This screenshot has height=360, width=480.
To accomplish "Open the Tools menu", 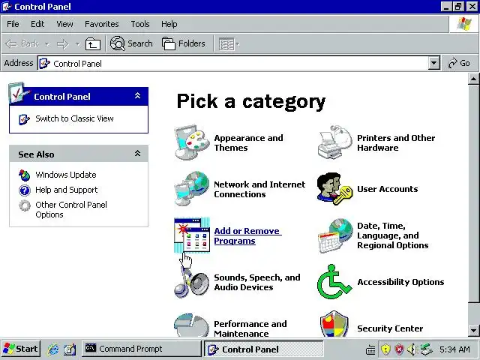I will [x=140, y=24].
